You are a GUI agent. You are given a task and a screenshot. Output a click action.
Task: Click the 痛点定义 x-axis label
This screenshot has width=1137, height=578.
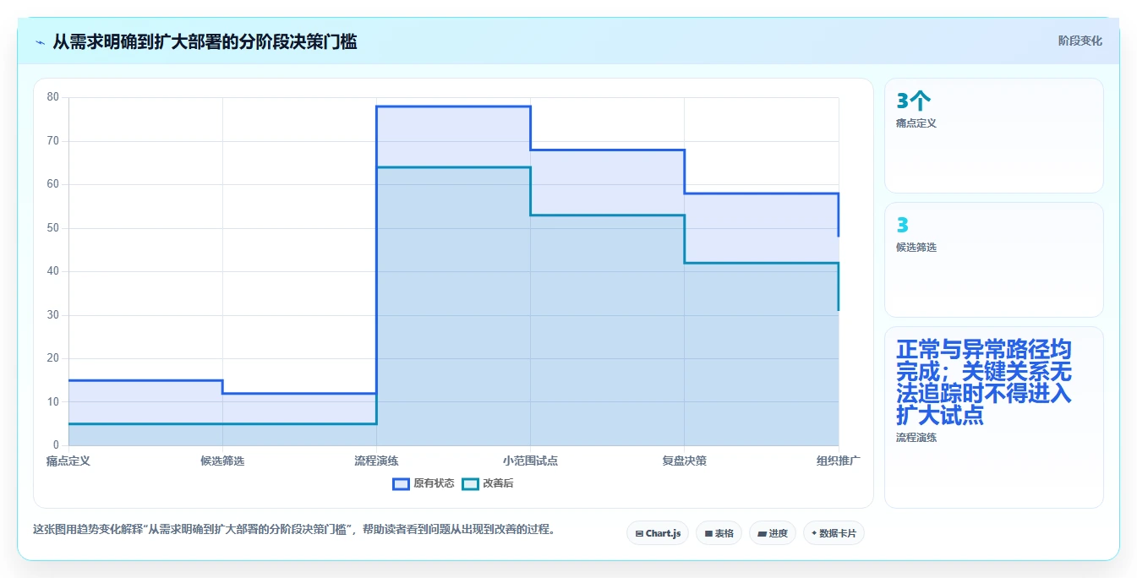coord(68,461)
